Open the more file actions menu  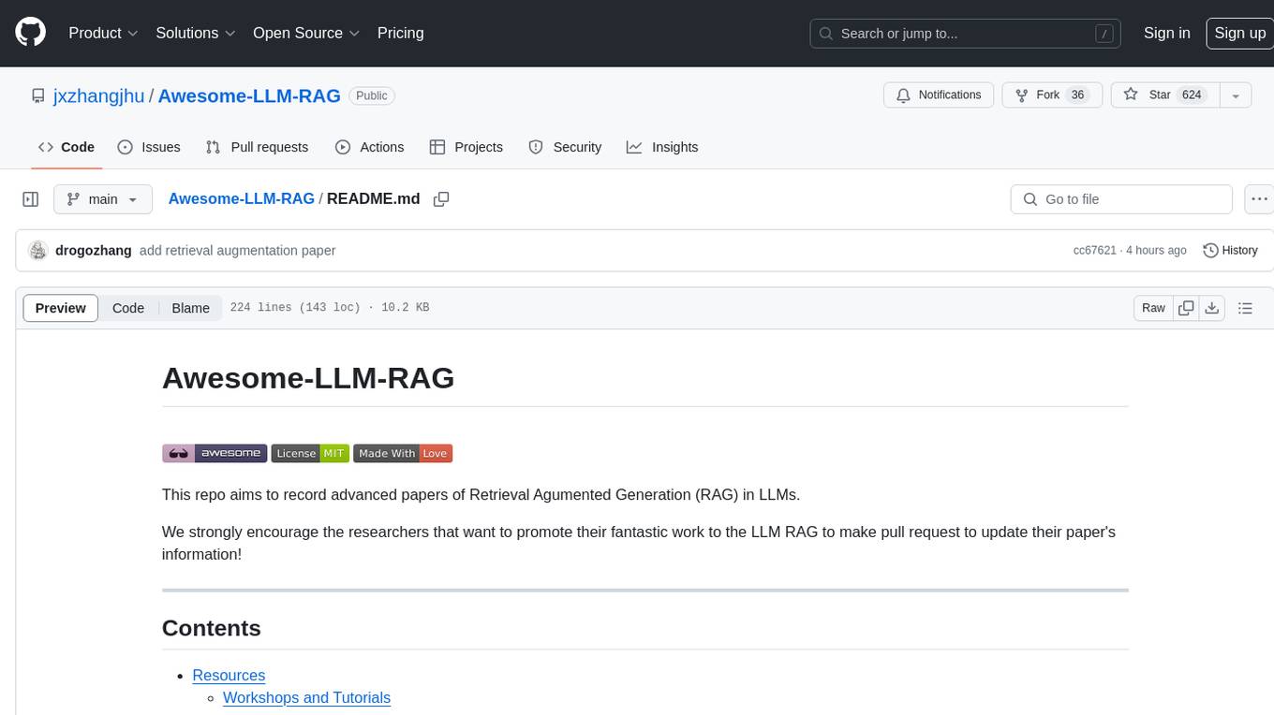(1259, 199)
